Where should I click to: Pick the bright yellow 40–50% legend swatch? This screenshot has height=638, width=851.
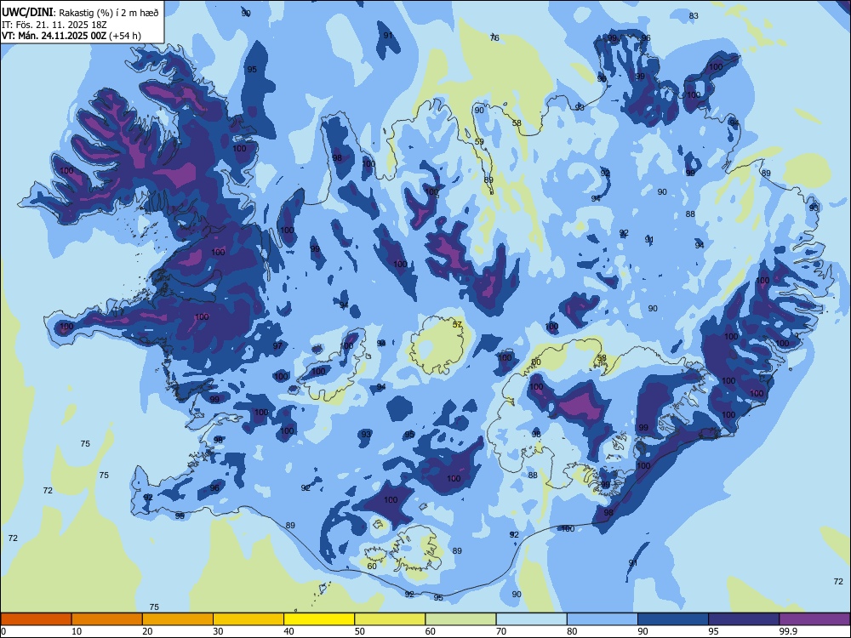point(319,619)
